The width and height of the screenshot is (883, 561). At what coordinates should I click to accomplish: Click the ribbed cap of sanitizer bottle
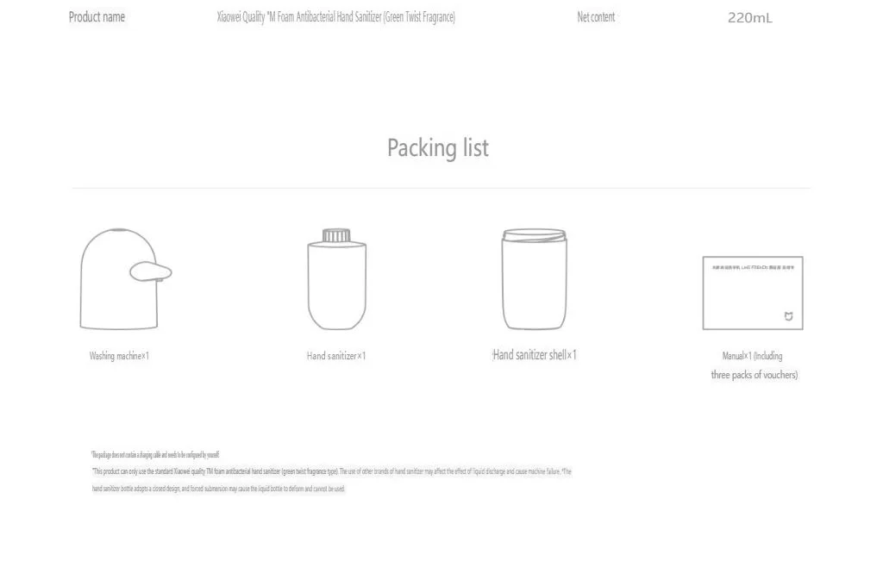[x=336, y=234]
